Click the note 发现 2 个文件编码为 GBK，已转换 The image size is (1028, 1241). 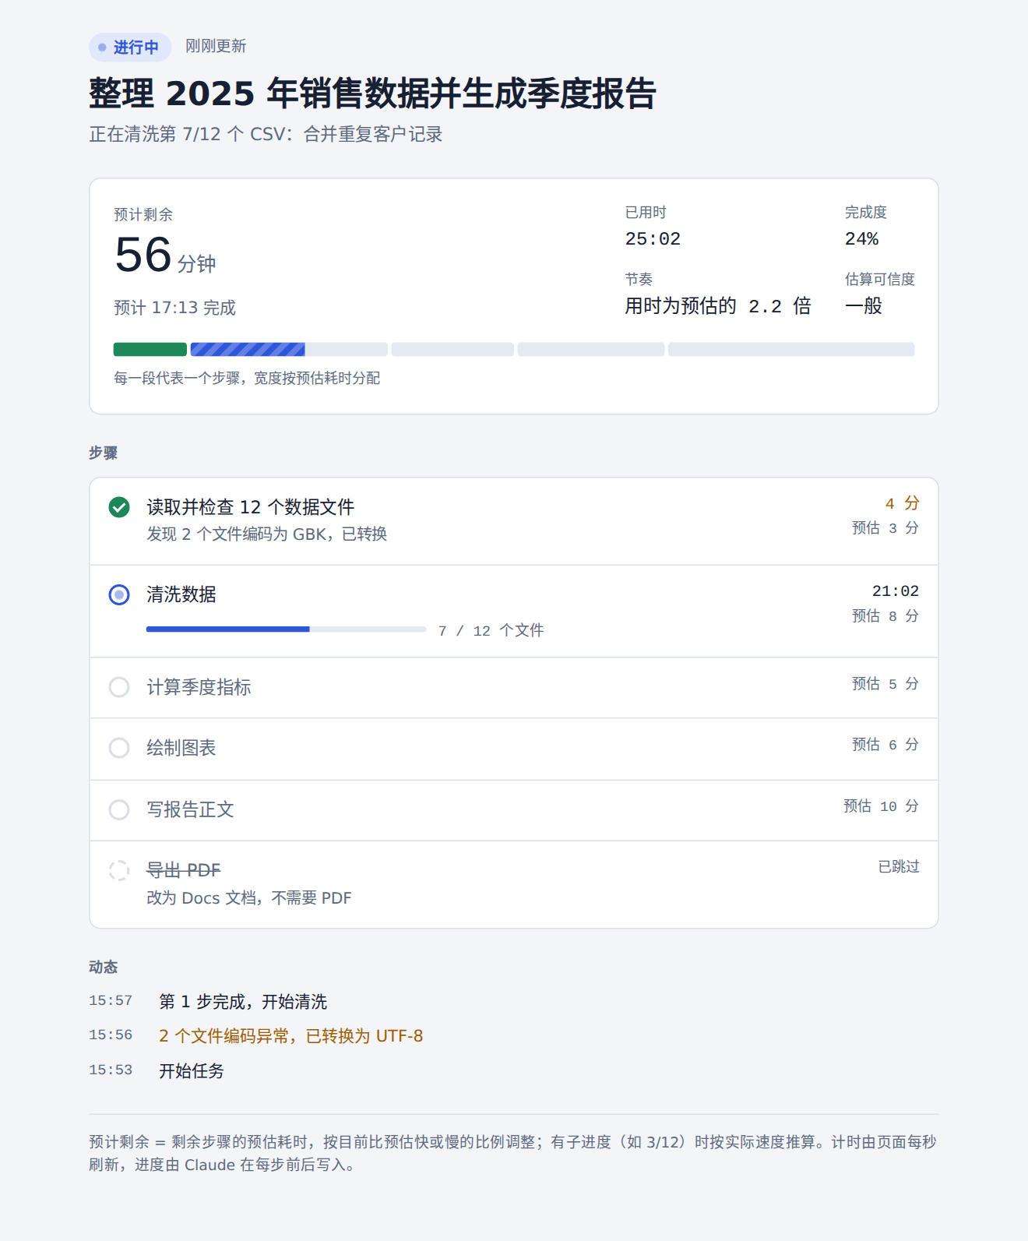[267, 534]
